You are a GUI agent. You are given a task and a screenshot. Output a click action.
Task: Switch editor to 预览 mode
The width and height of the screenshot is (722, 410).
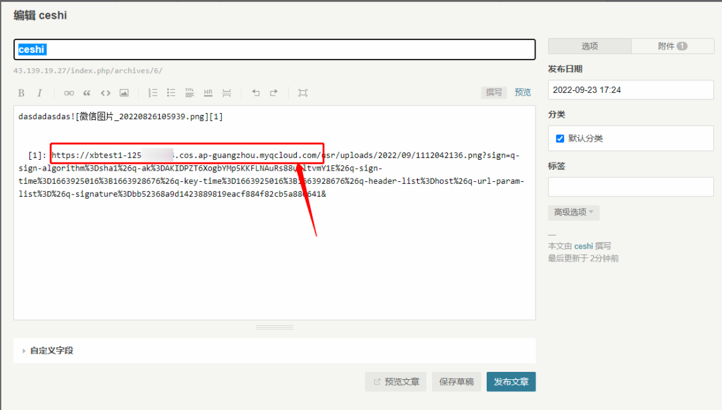(x=523, y=92)
